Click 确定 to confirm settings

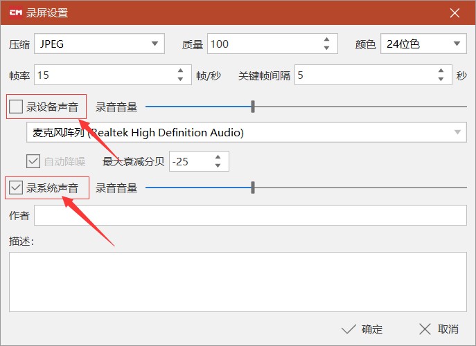point(362,329)
